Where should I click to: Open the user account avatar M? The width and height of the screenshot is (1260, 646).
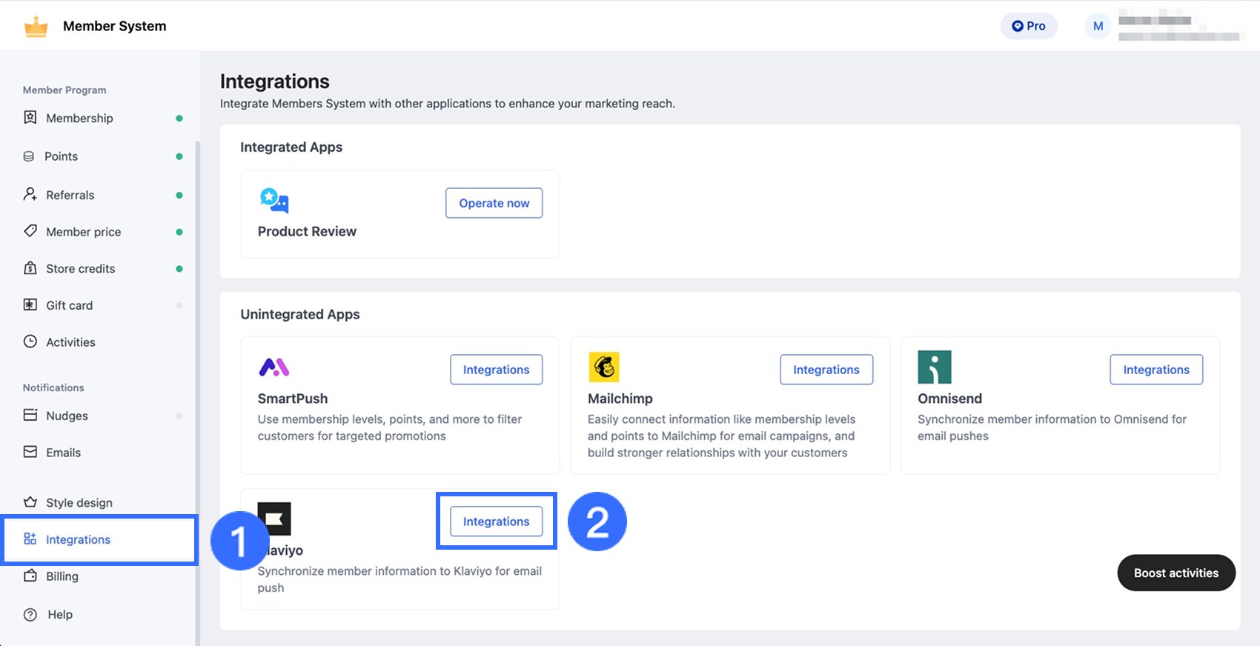pyautogui.click(x=1098, y=26)
